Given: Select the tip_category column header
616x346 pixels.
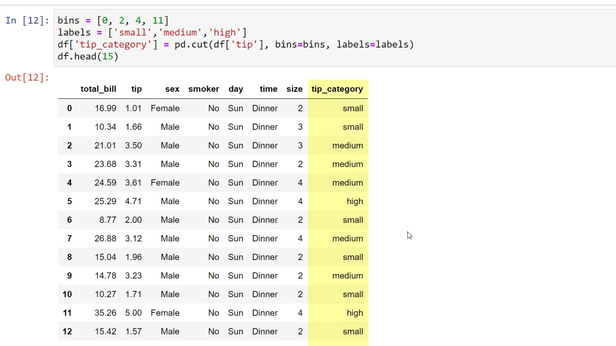Looking at the screenshot, I should point(337,89).
